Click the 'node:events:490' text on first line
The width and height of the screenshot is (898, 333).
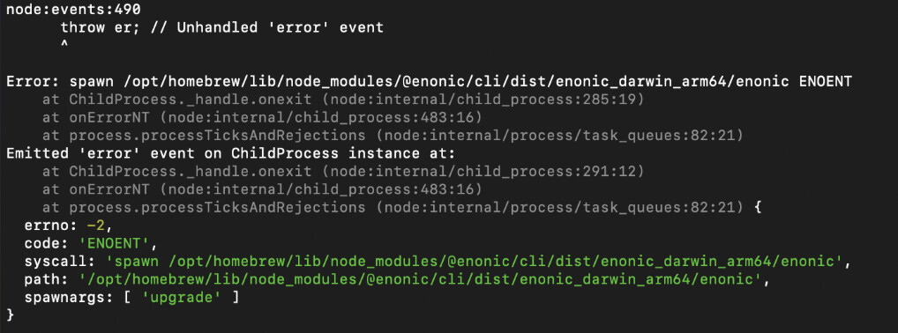click(73, 9)
